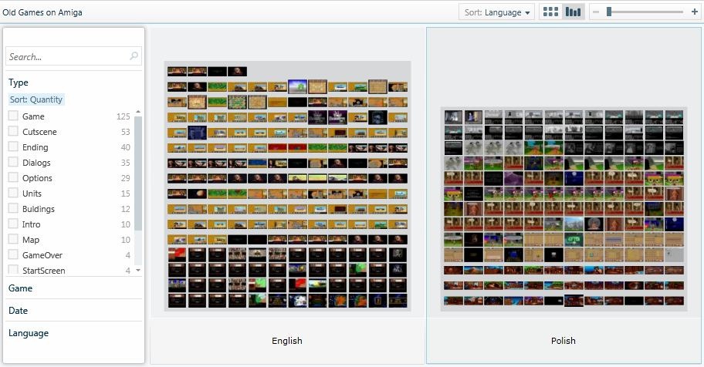Click filter list scroll-up arrow
This screenshot has height=367, width=704.
click(138, 111)
